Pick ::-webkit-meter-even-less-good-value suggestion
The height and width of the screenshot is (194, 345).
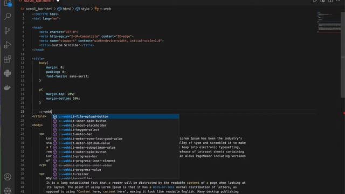pos(115,138)
